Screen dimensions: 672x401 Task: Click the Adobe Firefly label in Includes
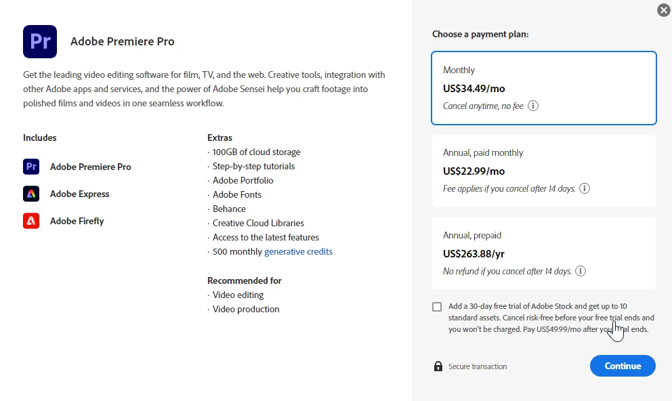77,221
